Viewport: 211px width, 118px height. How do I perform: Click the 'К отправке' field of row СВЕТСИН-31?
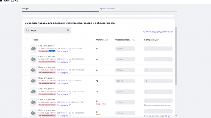(x=158, y=111)
